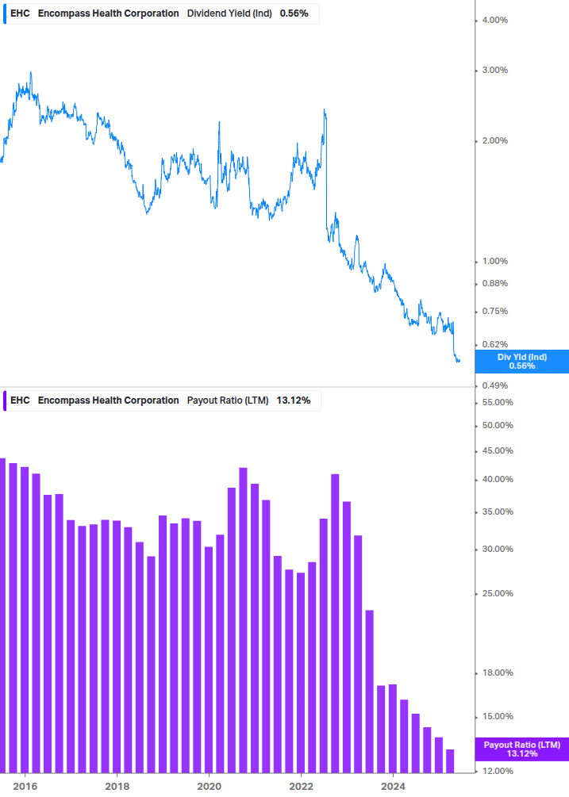Click the 0.88% axis label
569x797 pixels.
[494, 284]
